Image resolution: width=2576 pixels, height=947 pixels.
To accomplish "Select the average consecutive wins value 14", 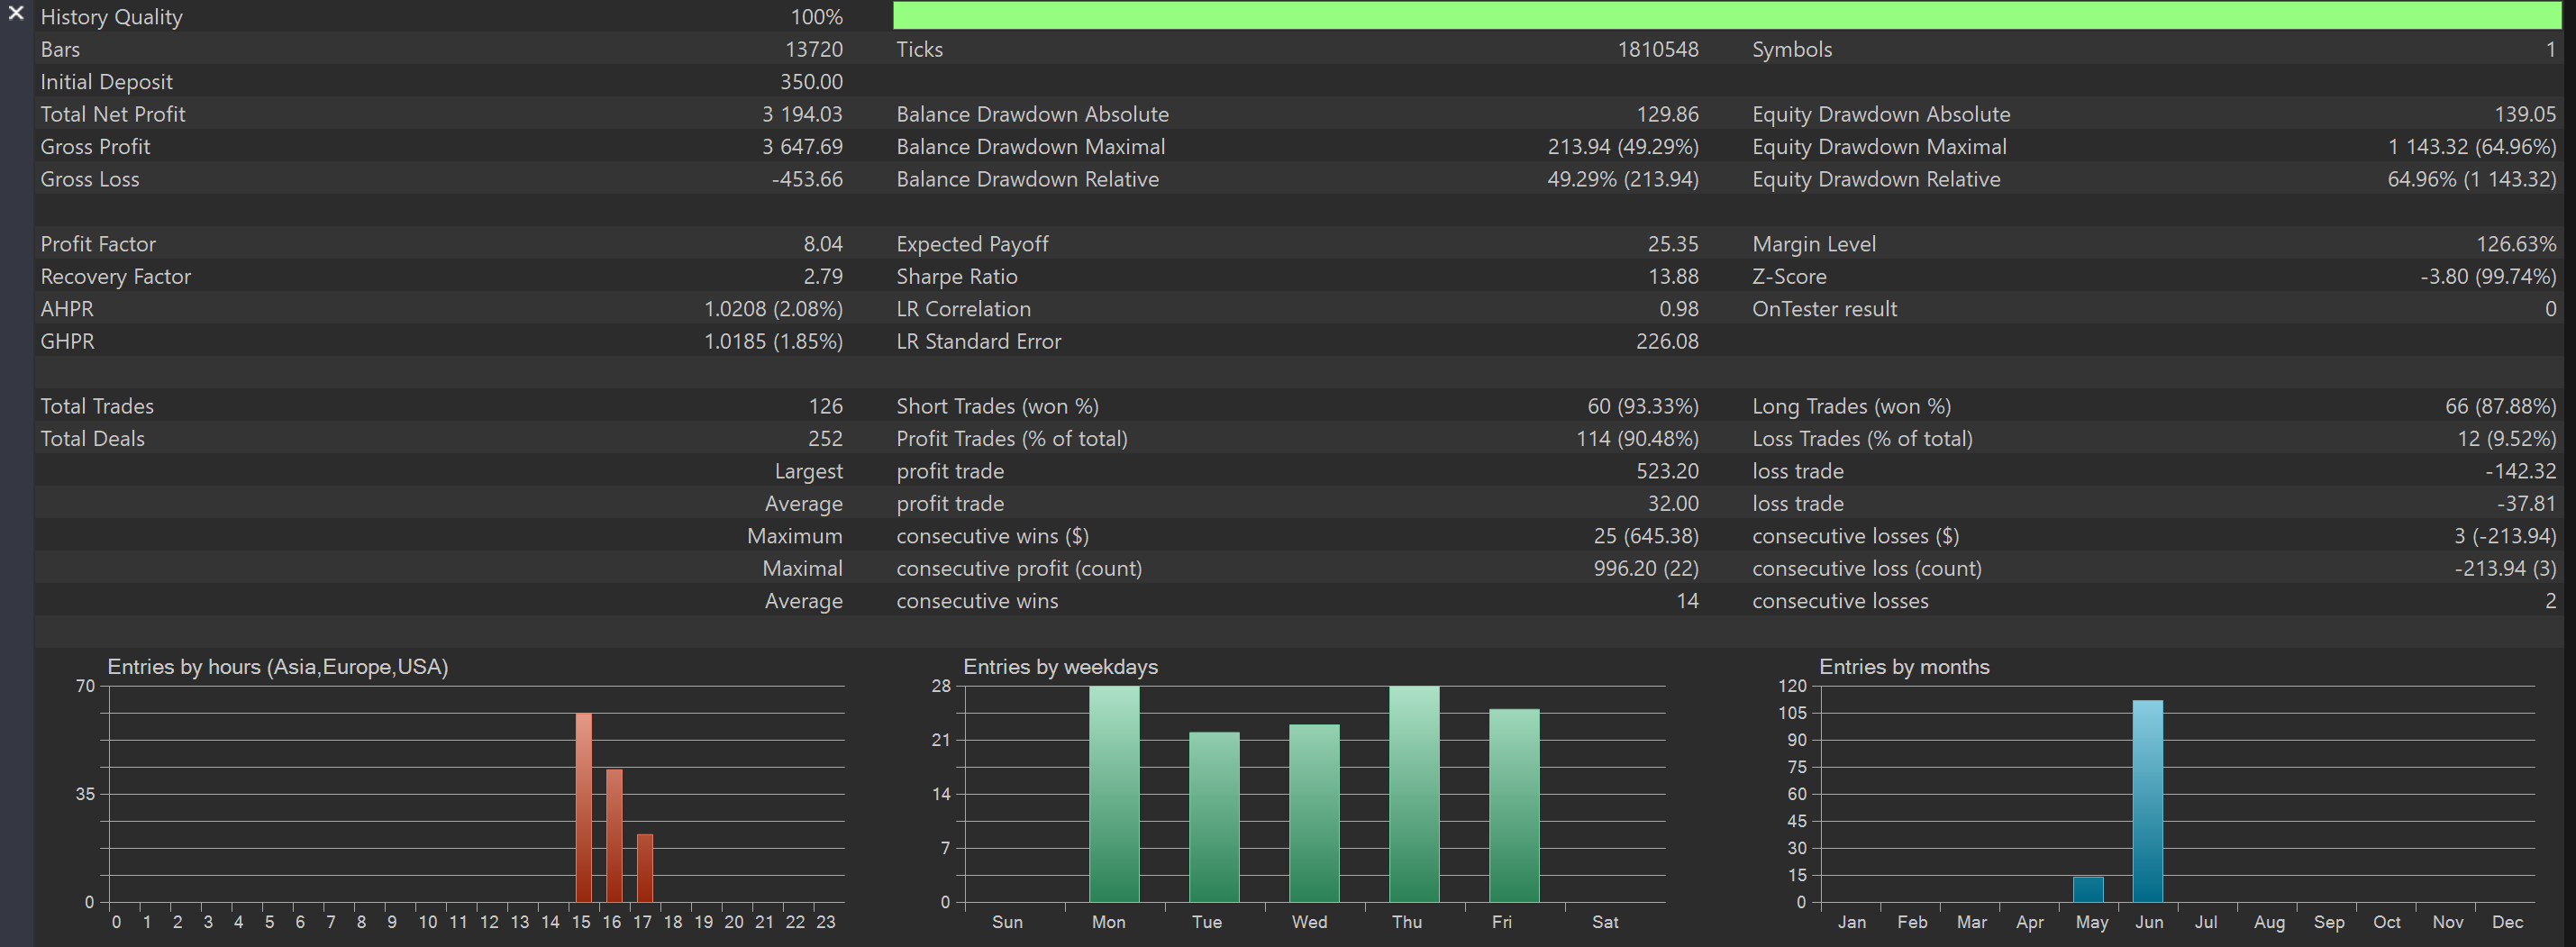I will 1687,601.
